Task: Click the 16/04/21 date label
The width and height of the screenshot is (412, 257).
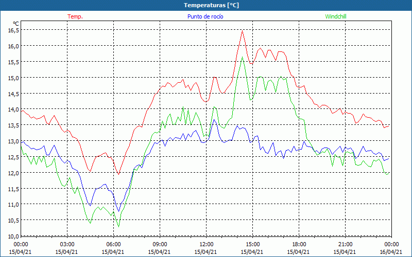Action: (391, 252)
